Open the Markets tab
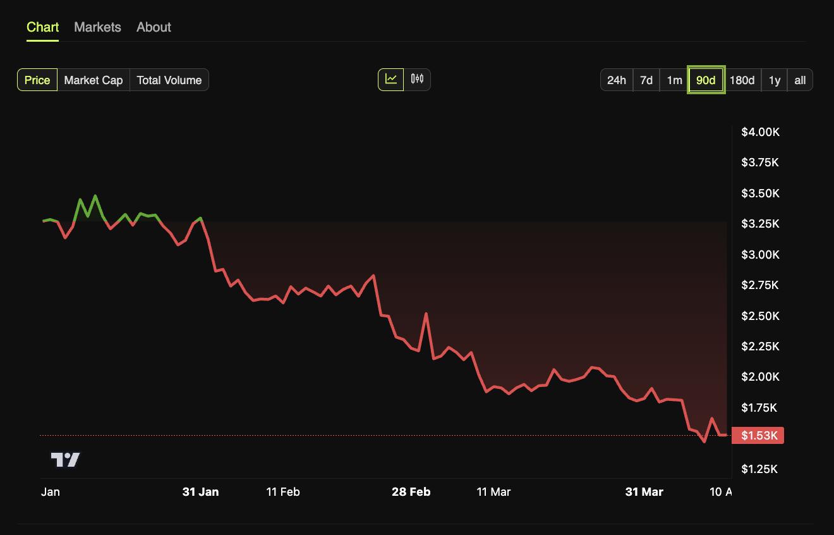 tap(97, 27)
